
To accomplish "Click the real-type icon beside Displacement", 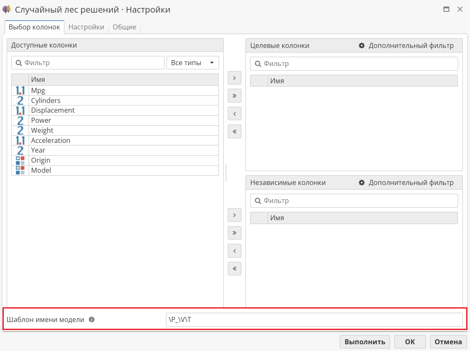I will [x=20, y=110].
